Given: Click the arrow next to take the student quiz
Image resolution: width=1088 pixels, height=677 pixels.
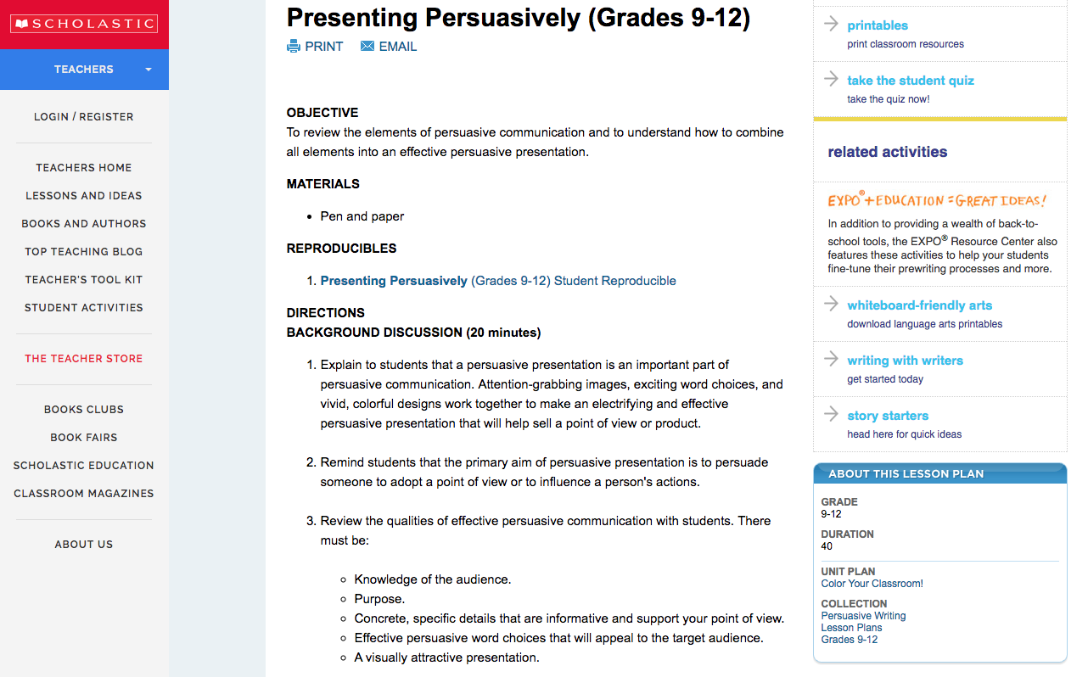Looking at the screenshot, I should [x=829, y=81].
